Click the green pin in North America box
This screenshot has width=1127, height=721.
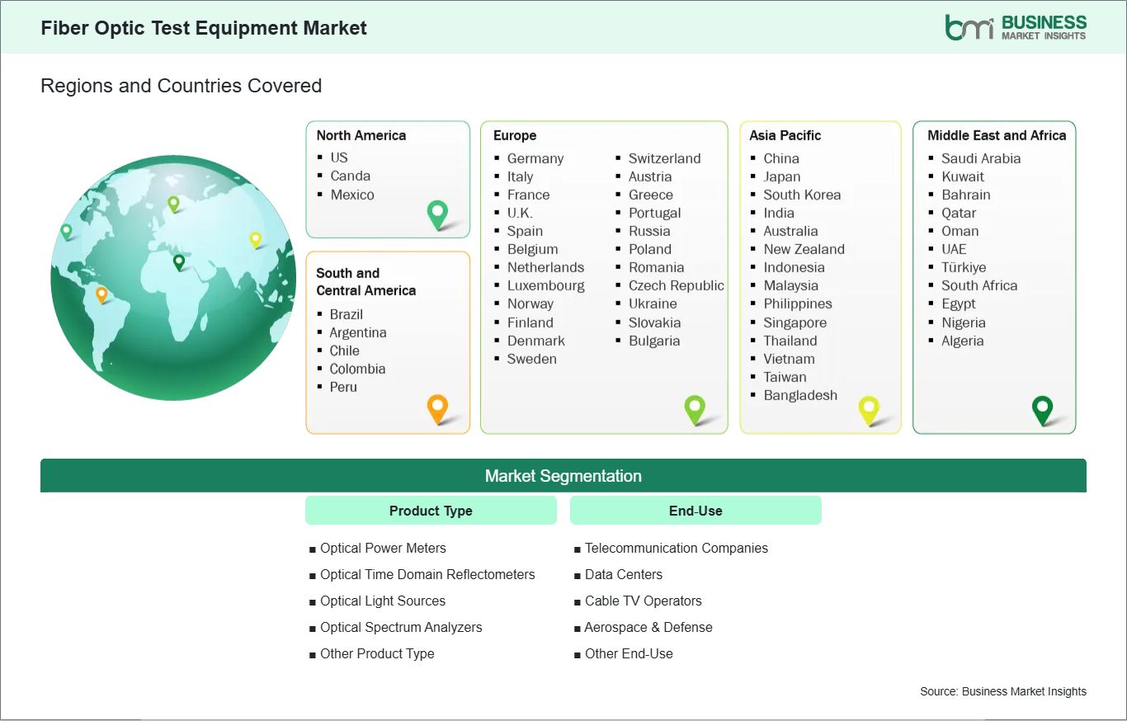pos(437,214)
